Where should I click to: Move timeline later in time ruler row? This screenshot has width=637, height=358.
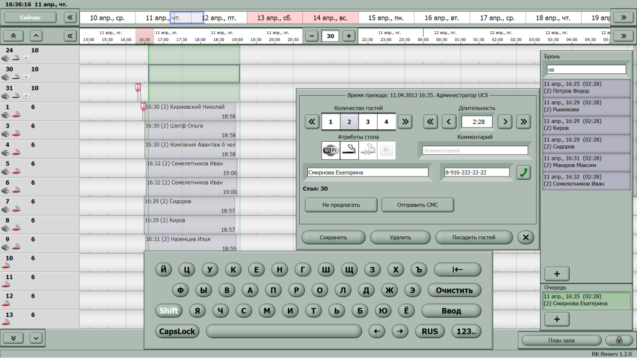tap(623, 36)
